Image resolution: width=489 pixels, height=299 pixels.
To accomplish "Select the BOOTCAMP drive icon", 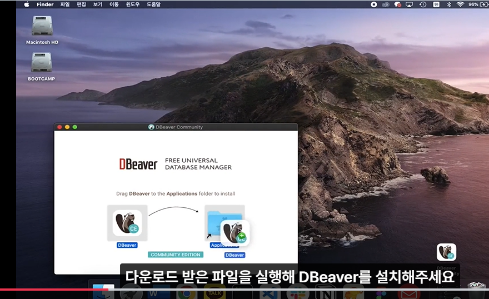I will [42, 62].
